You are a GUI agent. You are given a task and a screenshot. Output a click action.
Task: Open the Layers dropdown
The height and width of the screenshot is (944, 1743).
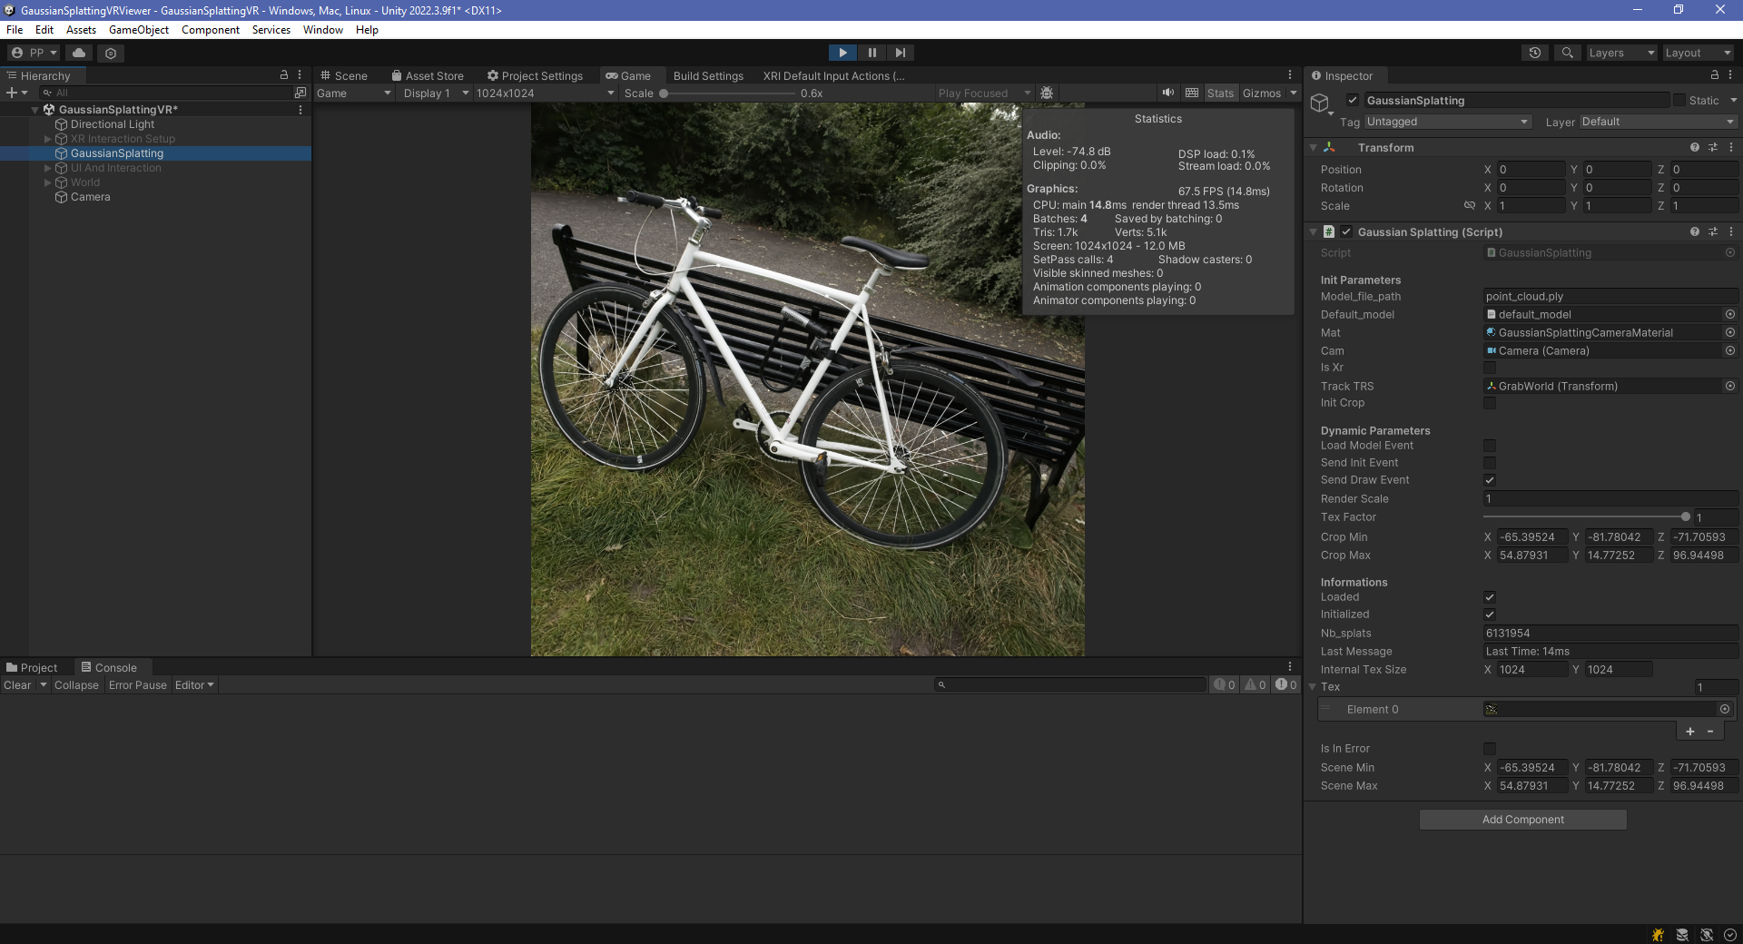(1621, 53)
